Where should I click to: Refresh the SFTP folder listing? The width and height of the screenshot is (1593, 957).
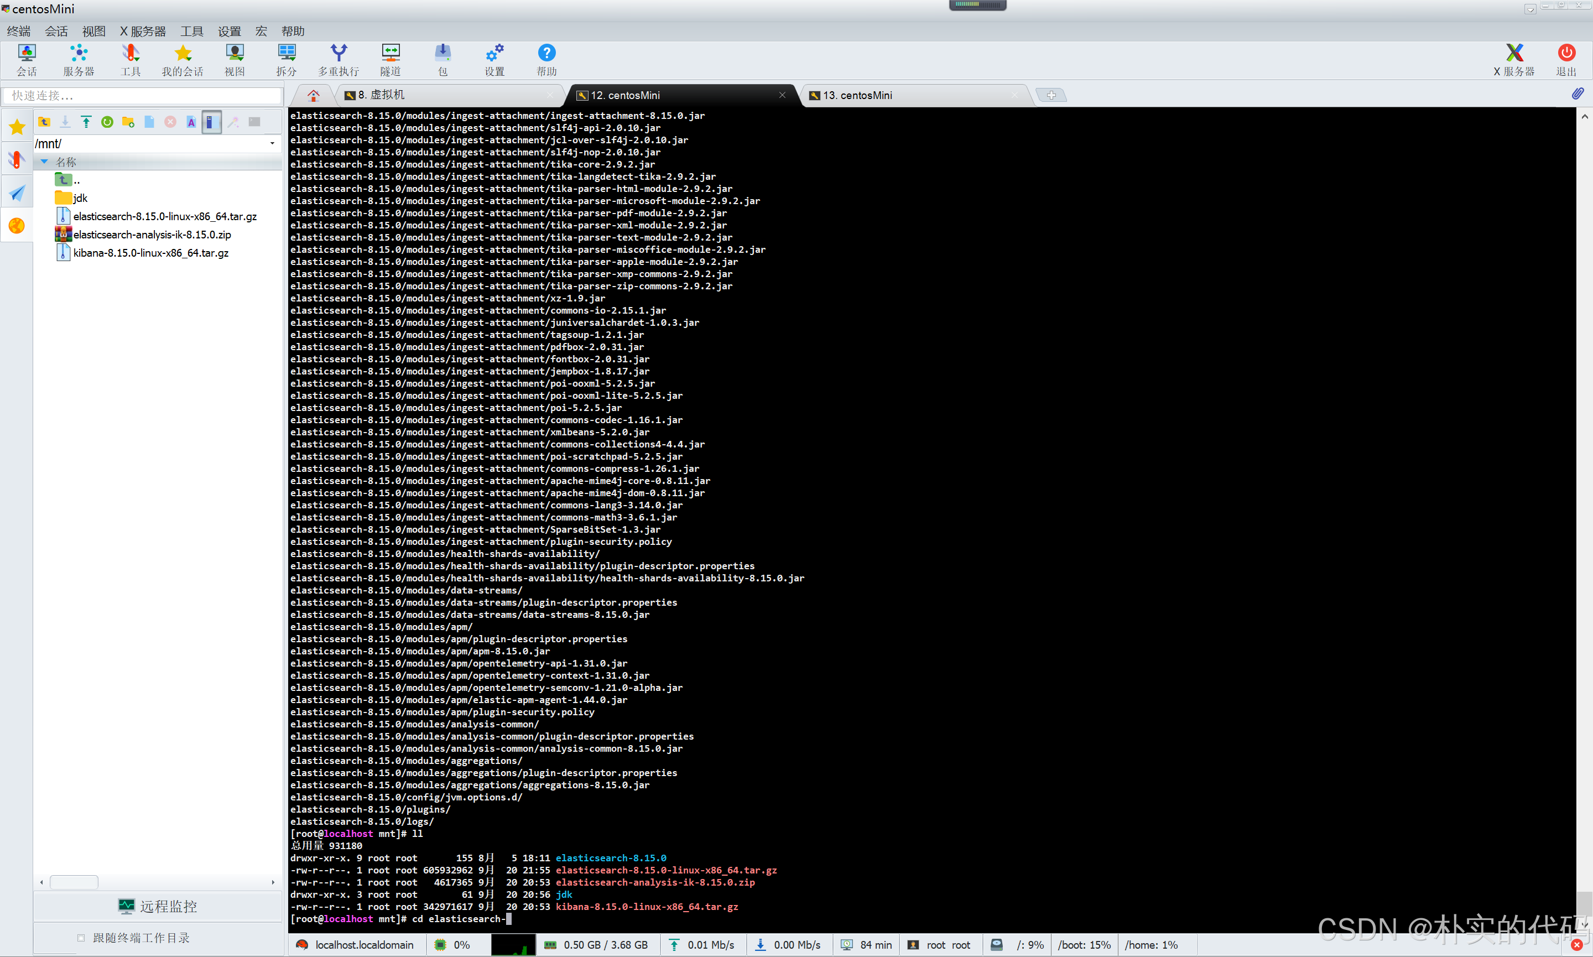click(107, 122)
